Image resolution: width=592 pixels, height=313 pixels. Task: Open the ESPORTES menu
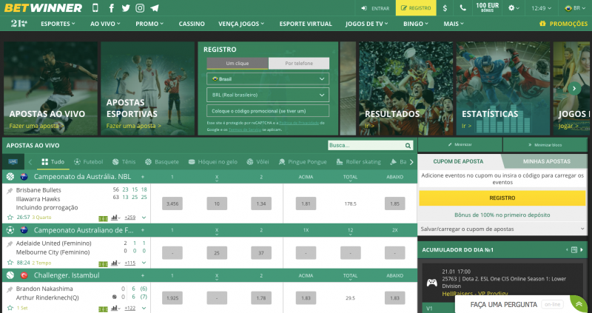tap(58, 24)
